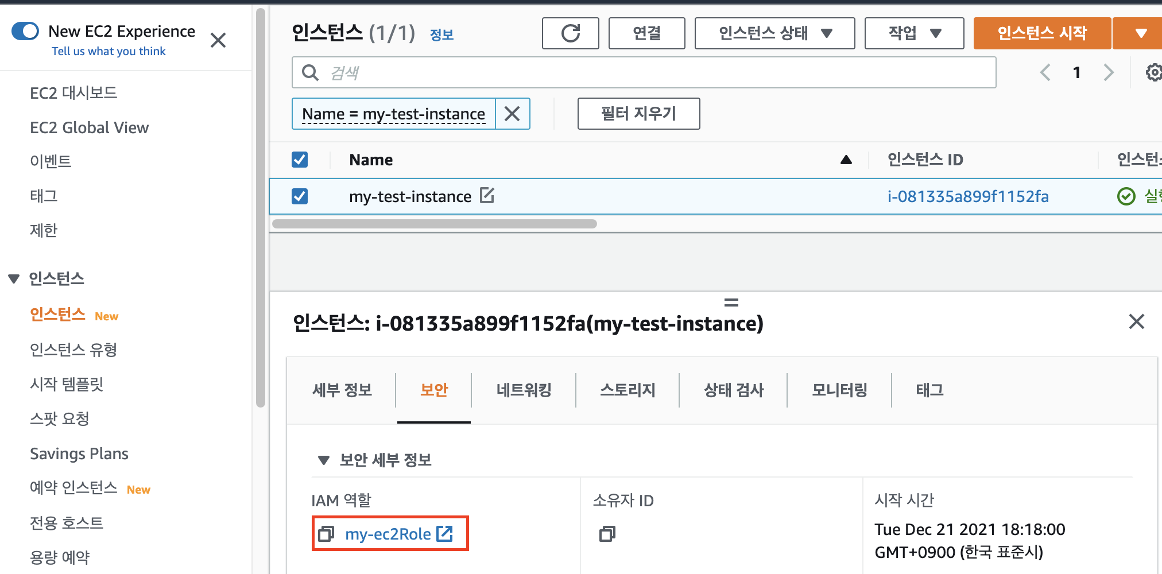Click the Name = my-test-instance filter chip

394,114
